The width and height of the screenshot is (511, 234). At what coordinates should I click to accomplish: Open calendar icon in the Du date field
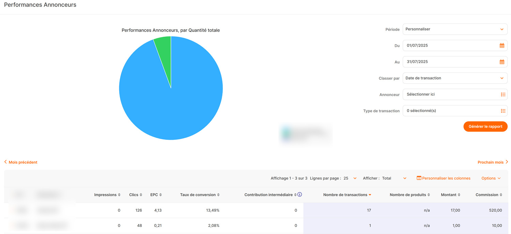(502, 46)
